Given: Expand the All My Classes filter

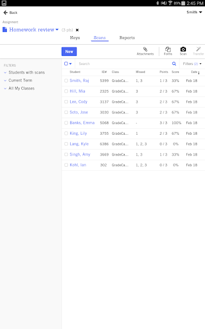Looking at the screenshot, I should 19,88.
